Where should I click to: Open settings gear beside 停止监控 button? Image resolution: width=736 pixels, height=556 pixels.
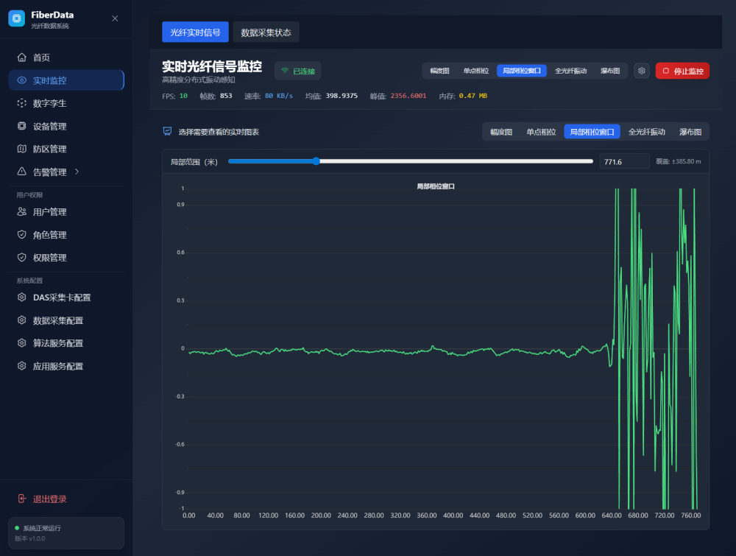[x=642, y=71]
